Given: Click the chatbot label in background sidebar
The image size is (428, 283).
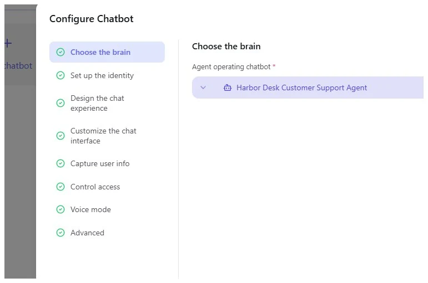Looking at the screenshot, I should pyautogui.click(x=18, y=66).
